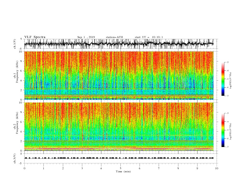The image size is (244, 189).
Task: Click the "VLF Spectra" title text
Action: pyautogui.click(x=35, y=37)
